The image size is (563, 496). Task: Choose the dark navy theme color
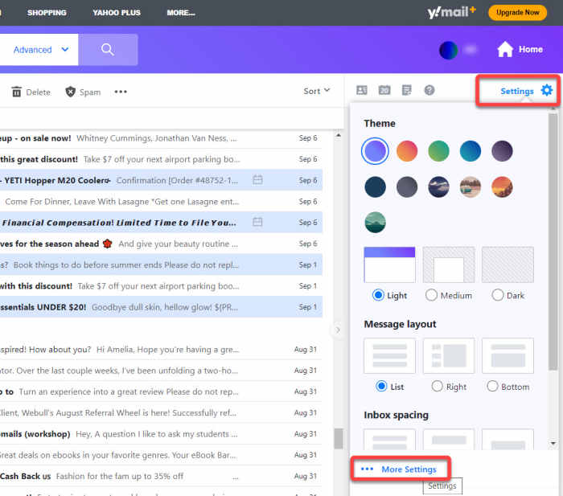point(375,187)
